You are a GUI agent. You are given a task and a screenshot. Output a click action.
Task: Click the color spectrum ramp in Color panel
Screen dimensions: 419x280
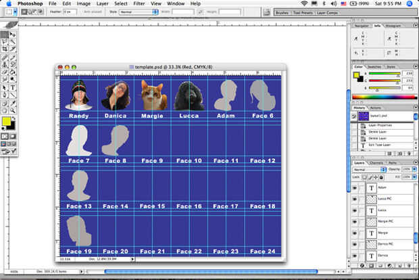click(x=385, y=97)
